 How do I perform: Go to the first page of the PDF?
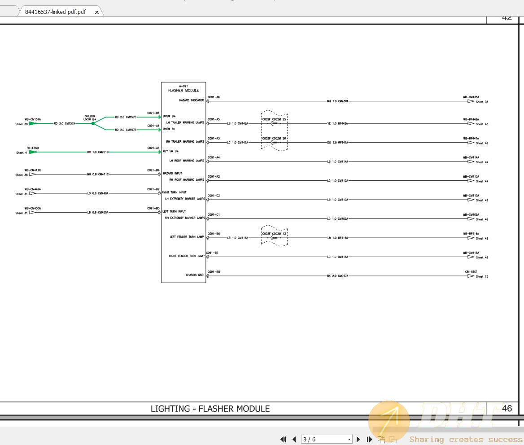[x=283, y=440]
